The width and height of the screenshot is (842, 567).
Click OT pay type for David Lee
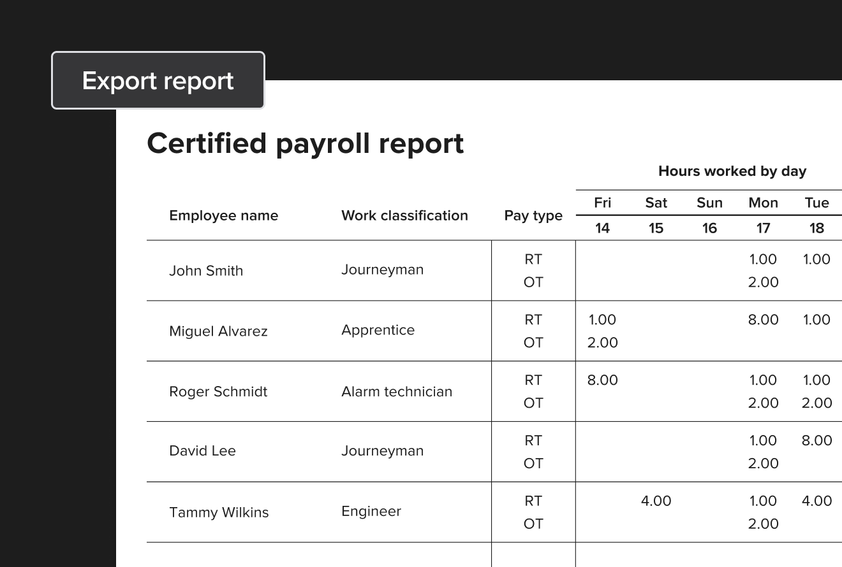click(533, 464)
